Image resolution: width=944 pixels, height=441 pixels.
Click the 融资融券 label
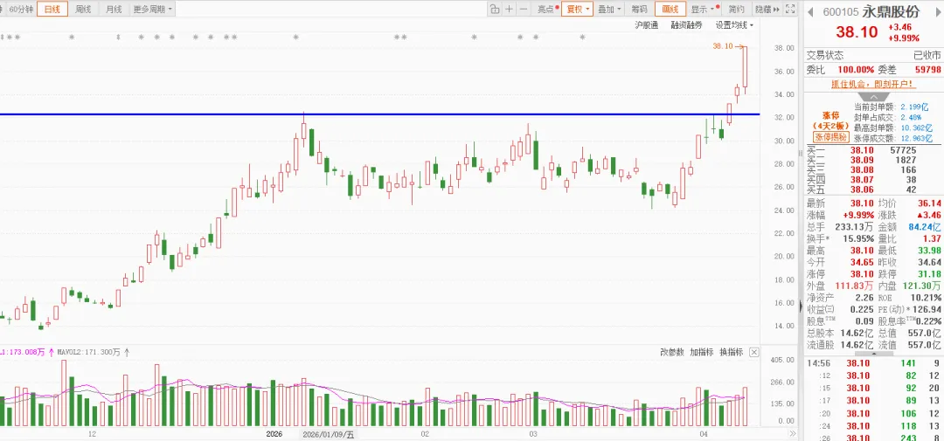coord(686,25)
